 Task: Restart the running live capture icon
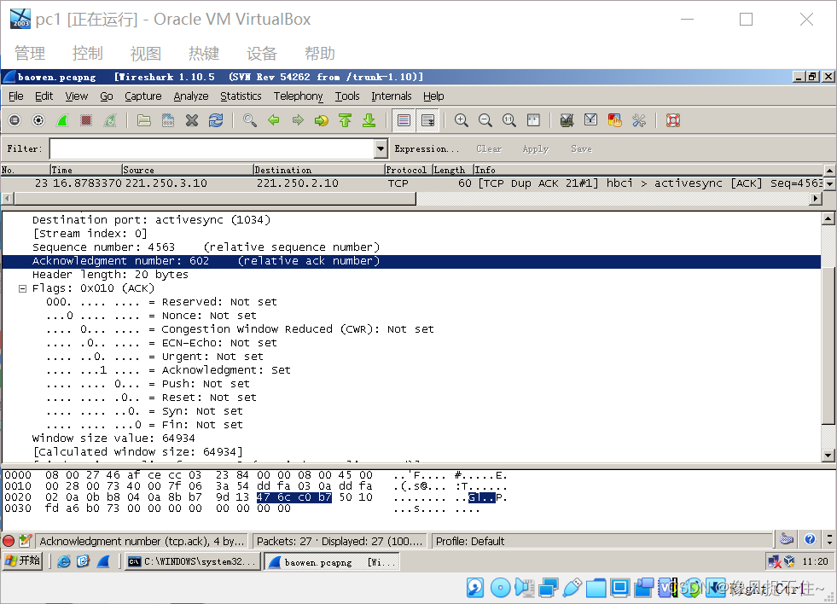(110, 120)
